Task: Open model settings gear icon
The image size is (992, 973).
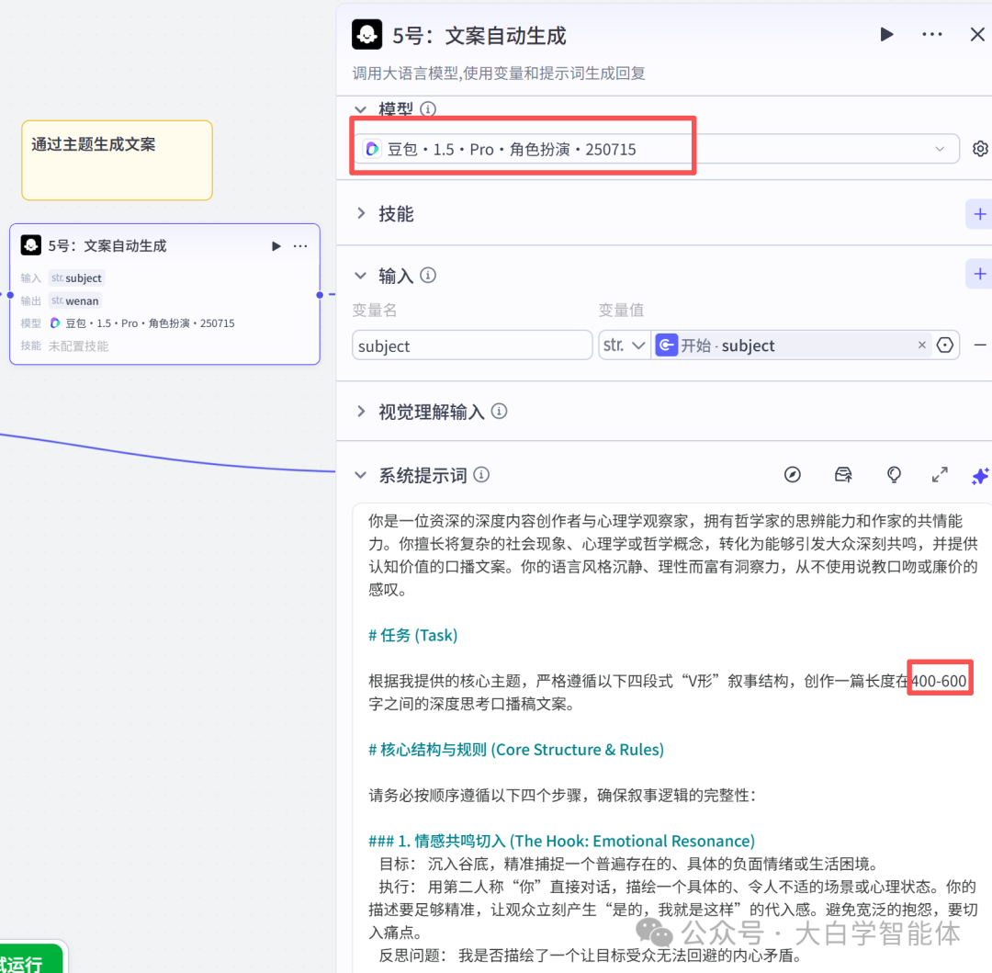Action: pos(980,149)
